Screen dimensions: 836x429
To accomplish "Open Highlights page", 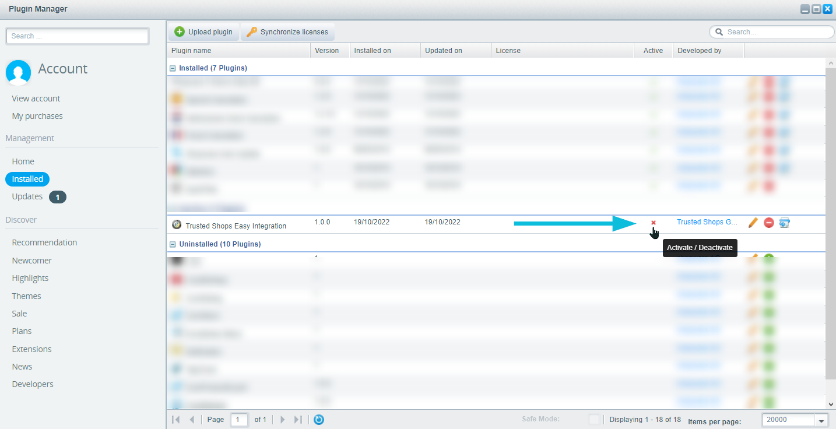I will point(30,278).
